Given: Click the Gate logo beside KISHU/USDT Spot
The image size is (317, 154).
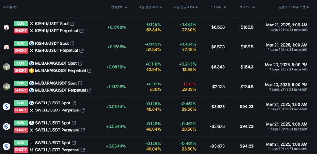Looking at the screenshot, I should (x=32, y=43).
